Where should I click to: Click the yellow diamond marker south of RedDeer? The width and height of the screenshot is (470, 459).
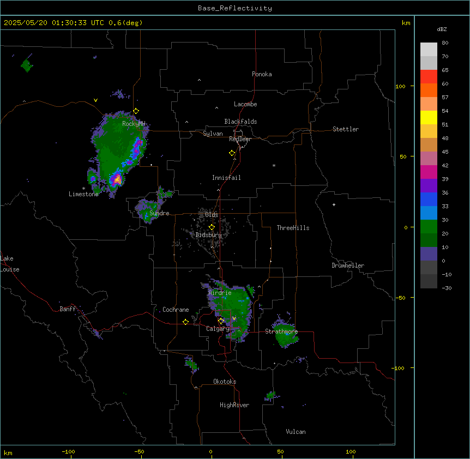pos(232,153)
